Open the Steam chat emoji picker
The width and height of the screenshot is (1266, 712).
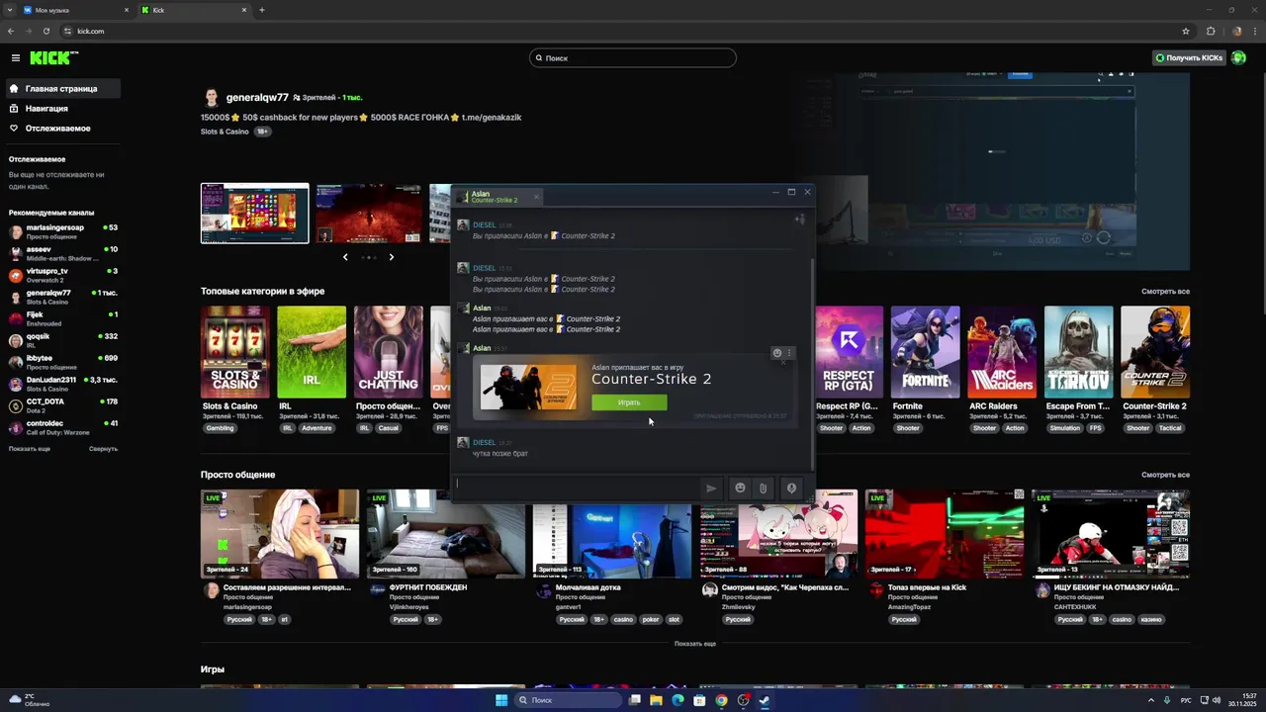(x=740, y=488)
